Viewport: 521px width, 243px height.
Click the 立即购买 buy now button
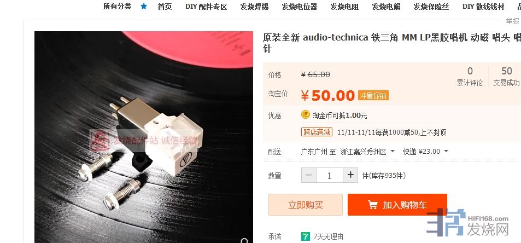(x=306, y=205)
